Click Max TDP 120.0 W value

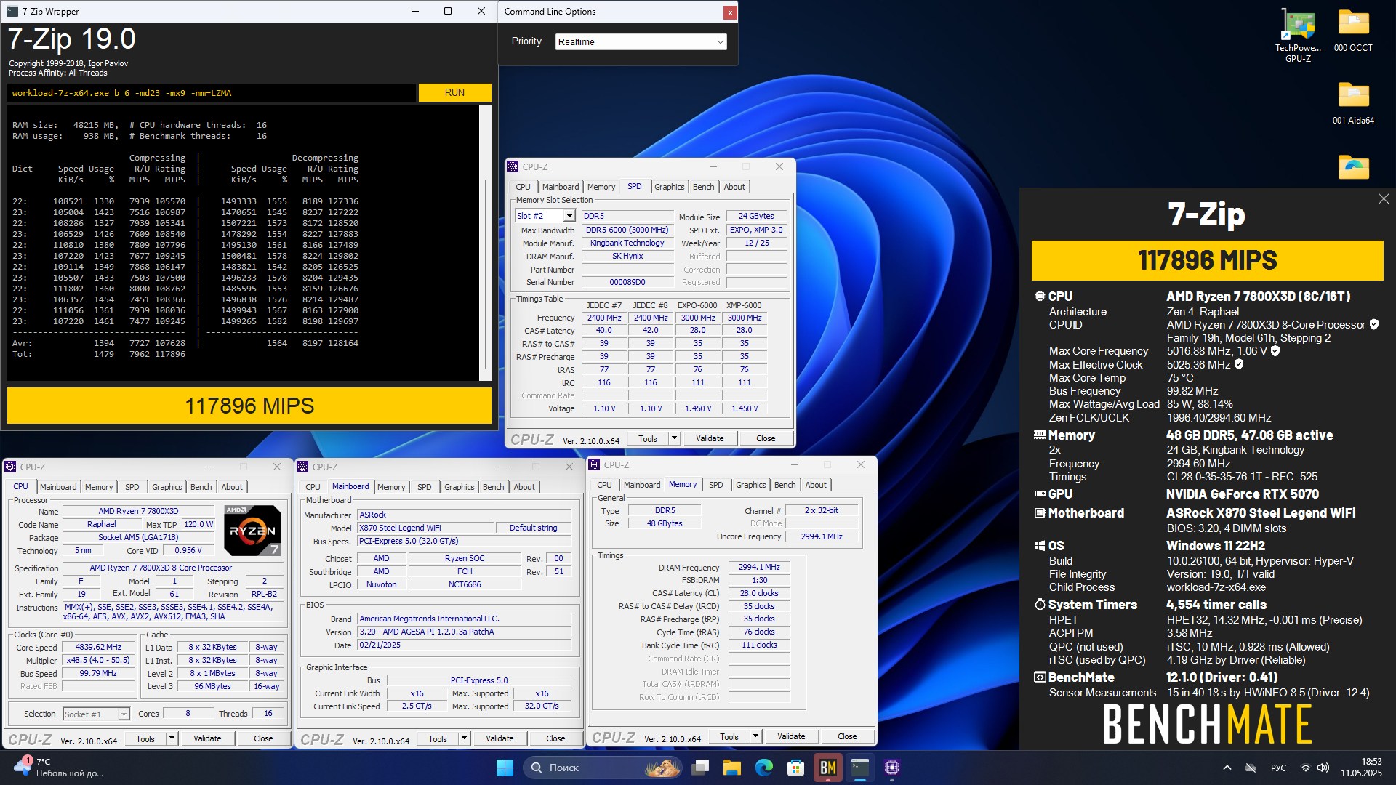coord(198,524)
